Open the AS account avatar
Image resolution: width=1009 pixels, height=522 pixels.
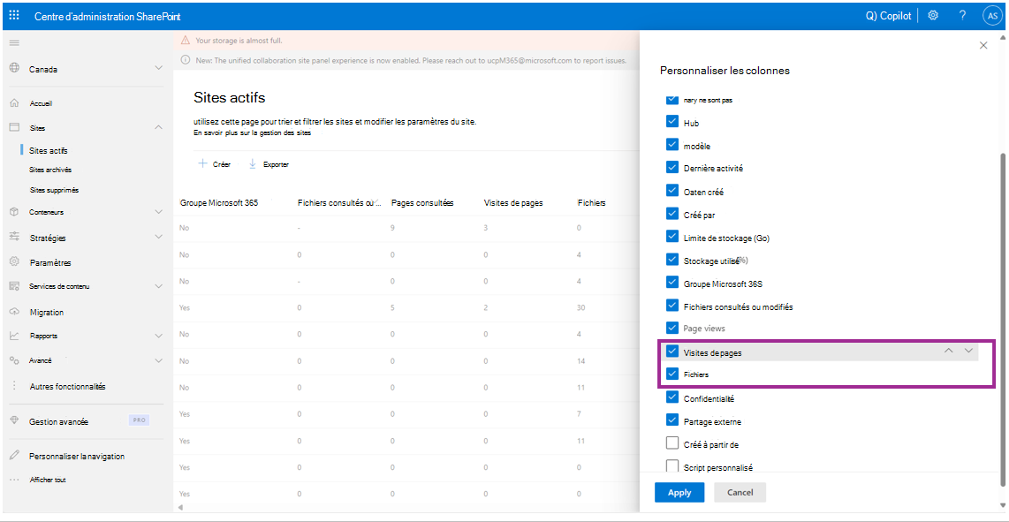[991, 16]
